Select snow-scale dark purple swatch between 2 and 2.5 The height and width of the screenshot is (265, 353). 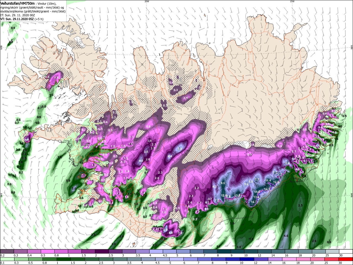coord(102,251)
